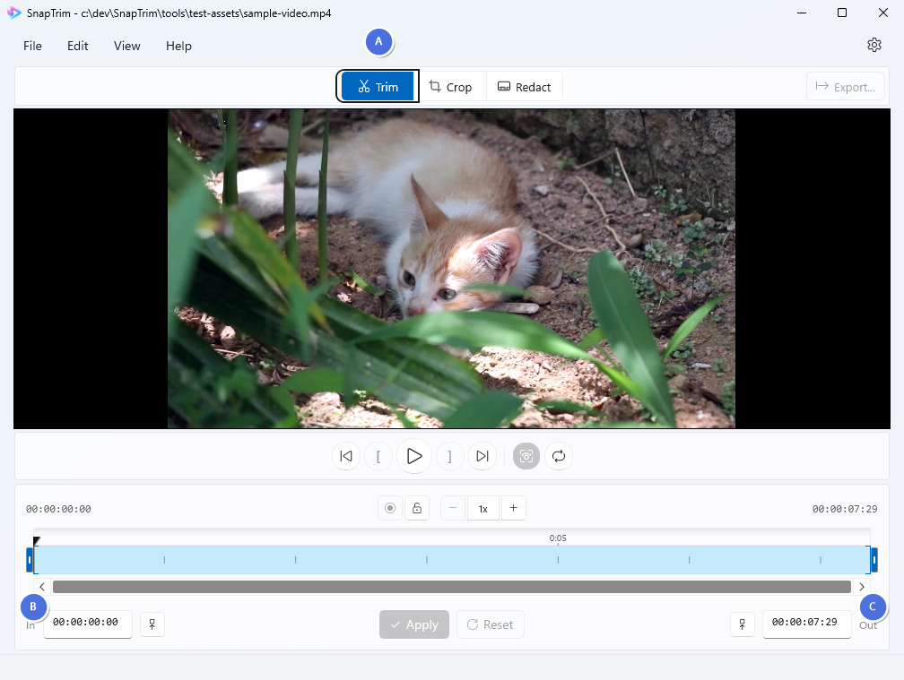Open the View menu

pyautogui.click(x=126, y=46)
